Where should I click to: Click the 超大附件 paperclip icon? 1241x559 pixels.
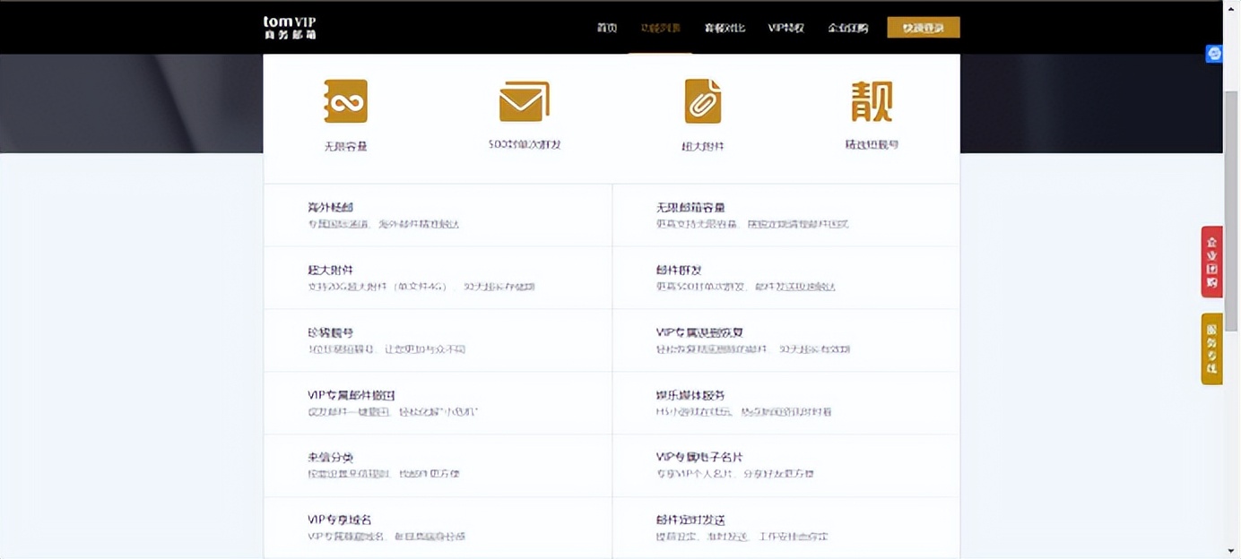click(x=703, y=100)
